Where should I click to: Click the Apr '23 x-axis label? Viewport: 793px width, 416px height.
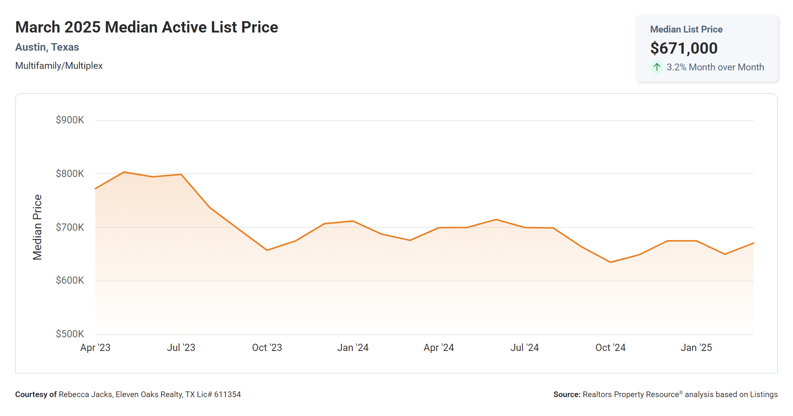(x=95, y=348)
